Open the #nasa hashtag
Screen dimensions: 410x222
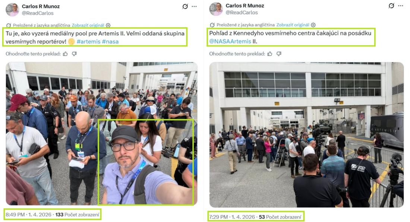pyautogui.click(x=110, y=42)
